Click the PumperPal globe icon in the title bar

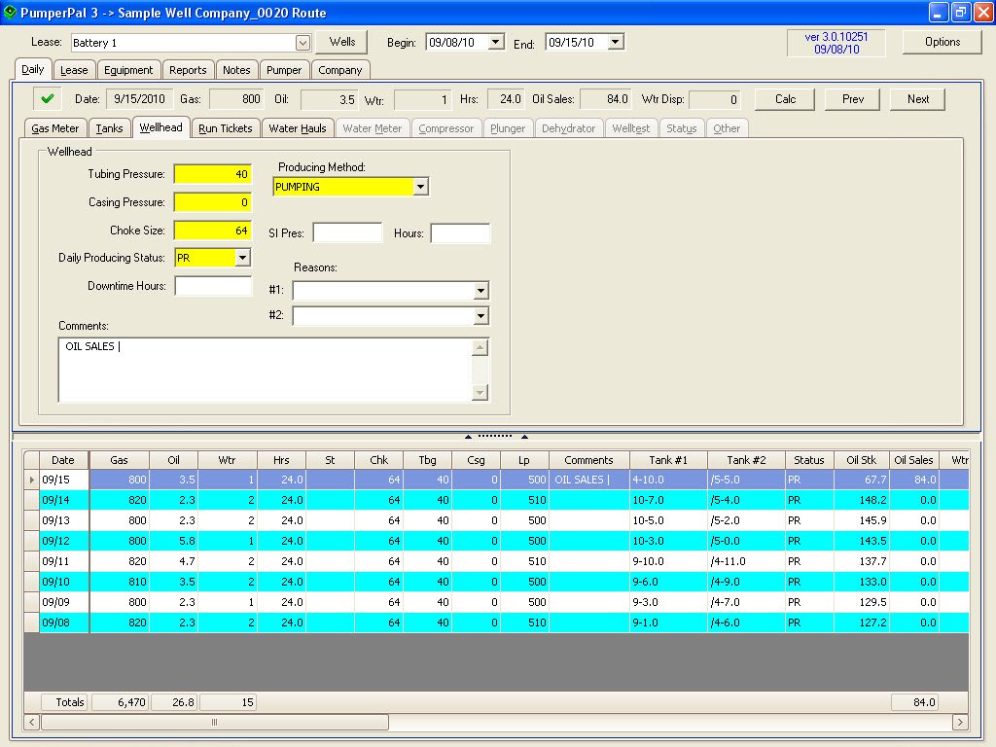click(x=10, y=11)
